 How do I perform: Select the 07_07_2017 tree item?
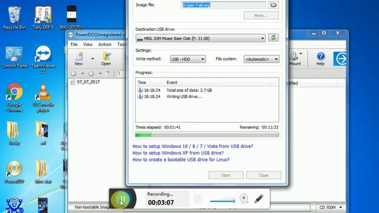88,82
